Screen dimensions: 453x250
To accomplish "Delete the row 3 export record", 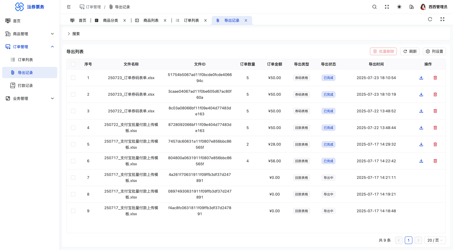I will (435, 111).
